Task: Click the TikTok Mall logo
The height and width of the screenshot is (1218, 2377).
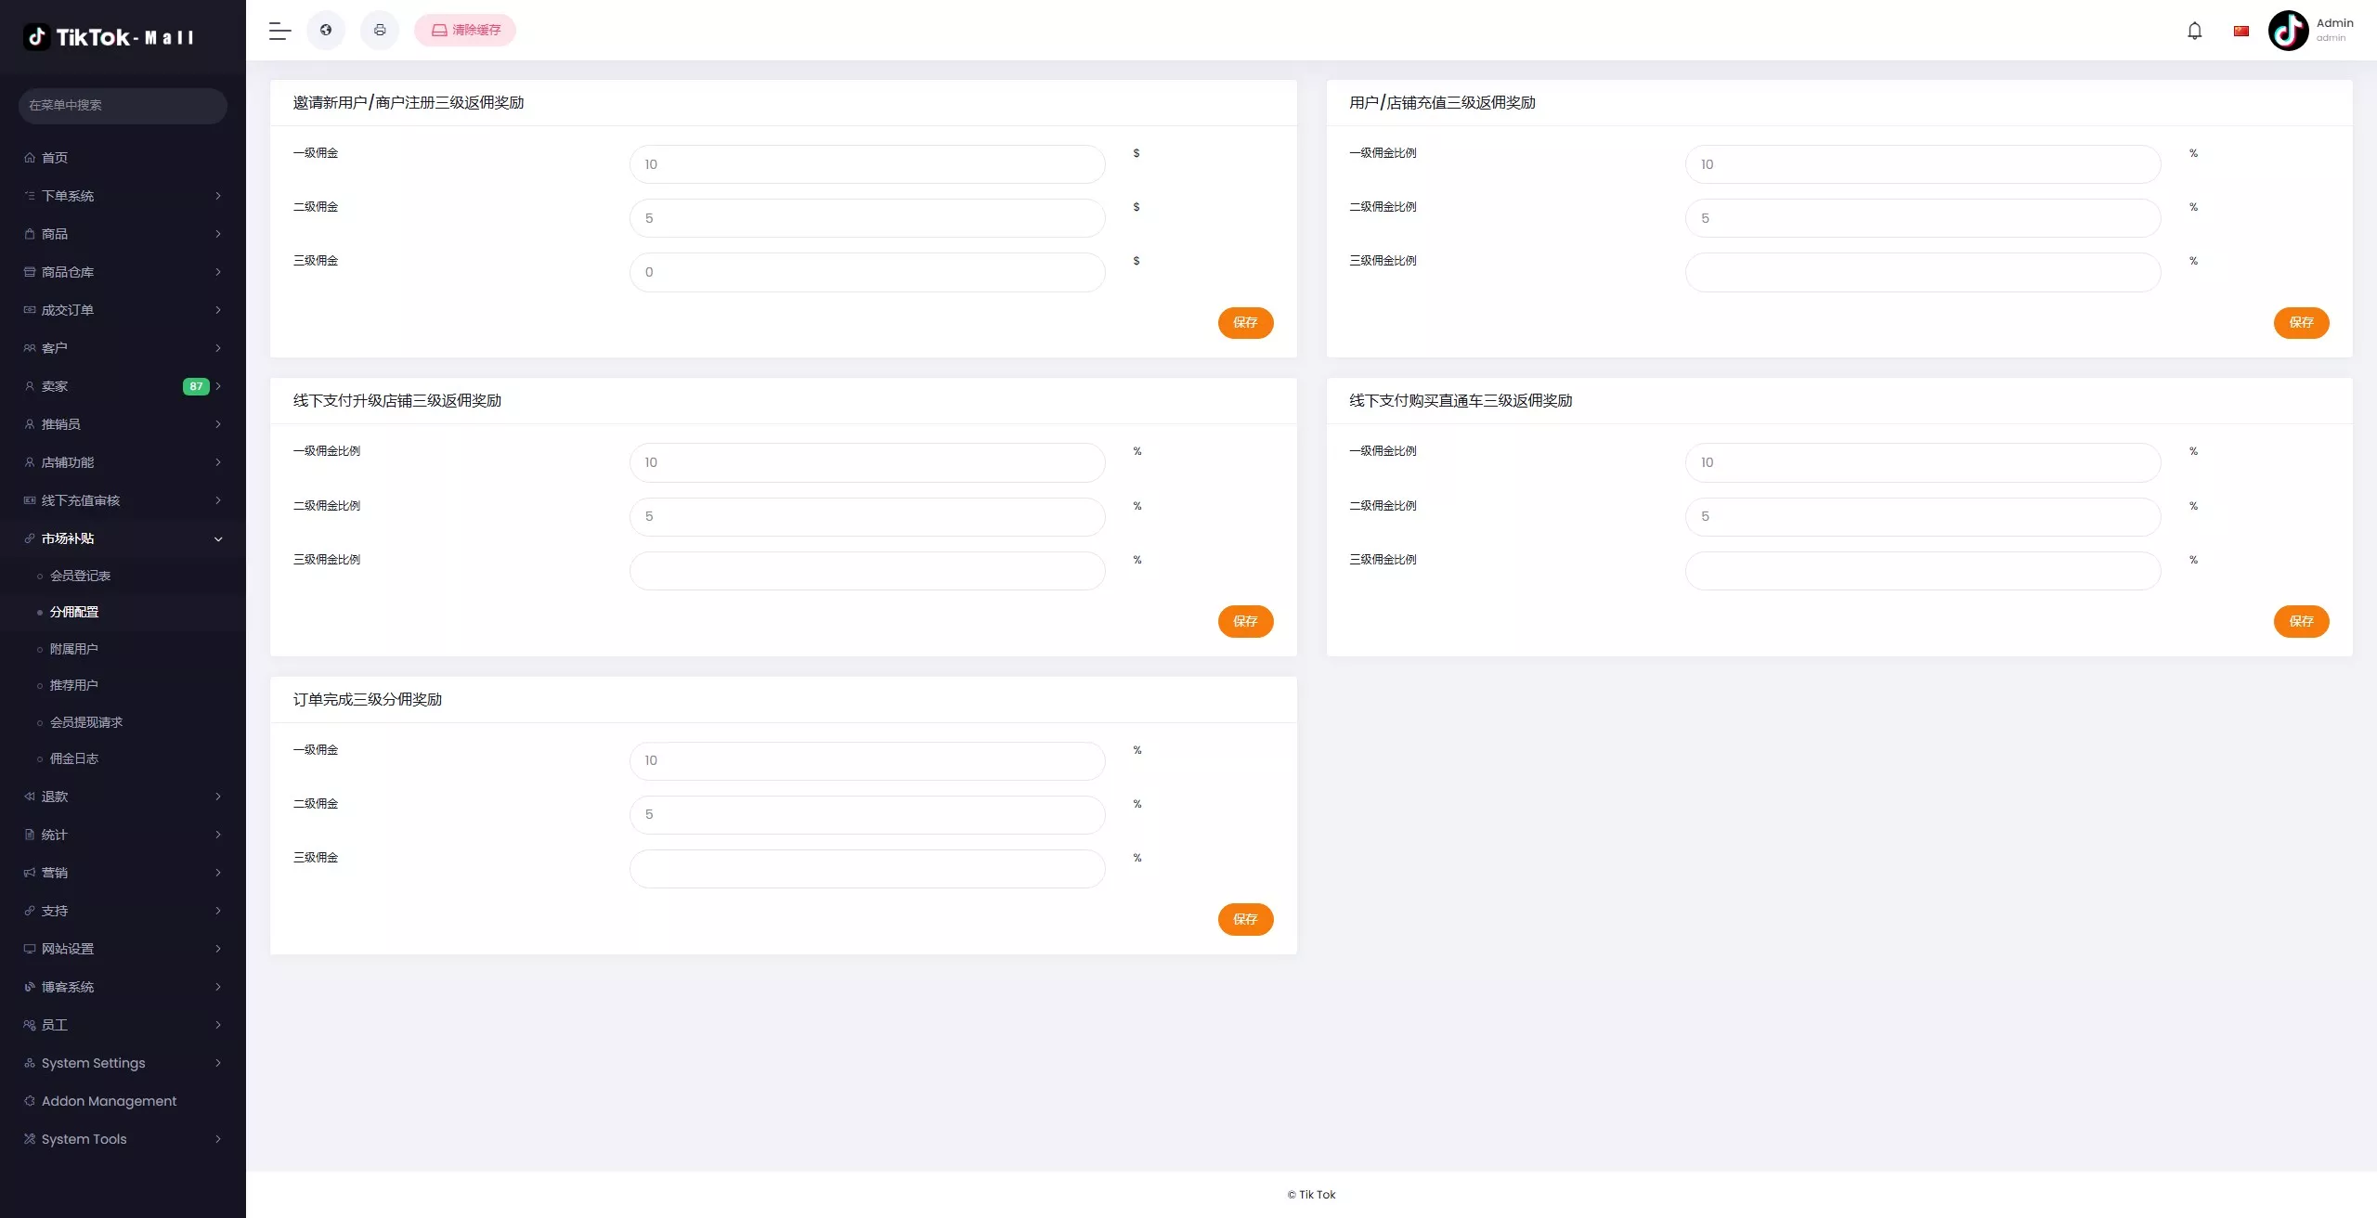Action: coord(110,37)
